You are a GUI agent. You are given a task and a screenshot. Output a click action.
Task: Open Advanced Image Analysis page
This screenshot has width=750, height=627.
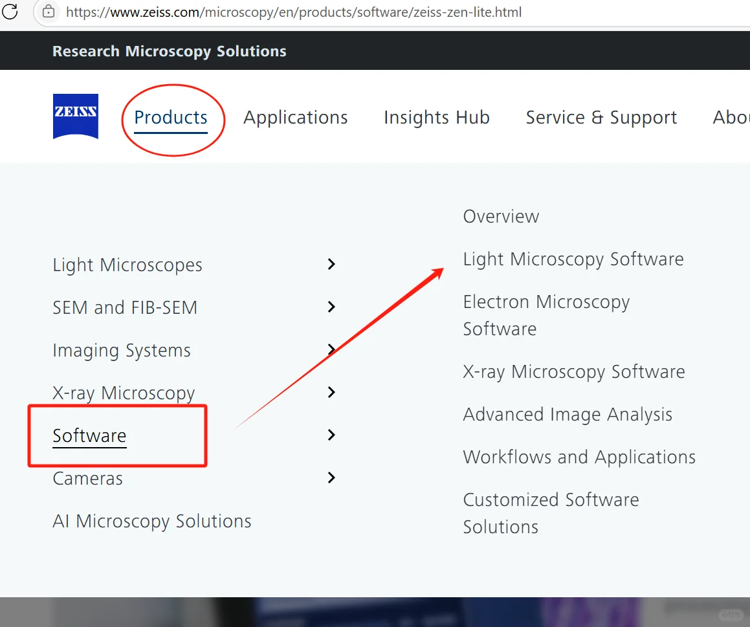coord(568,414)
